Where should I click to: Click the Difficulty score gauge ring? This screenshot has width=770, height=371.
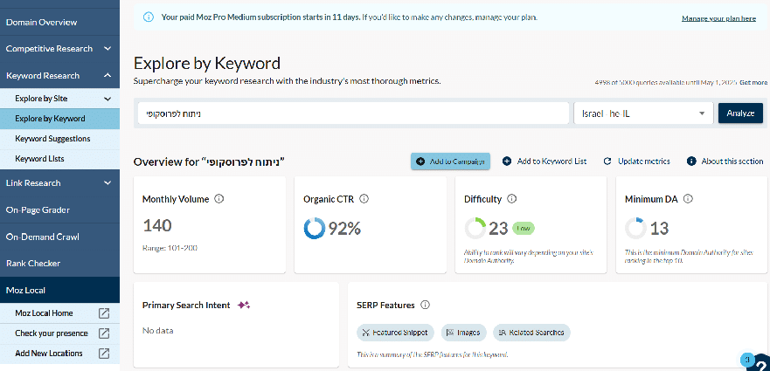[475, 228]
